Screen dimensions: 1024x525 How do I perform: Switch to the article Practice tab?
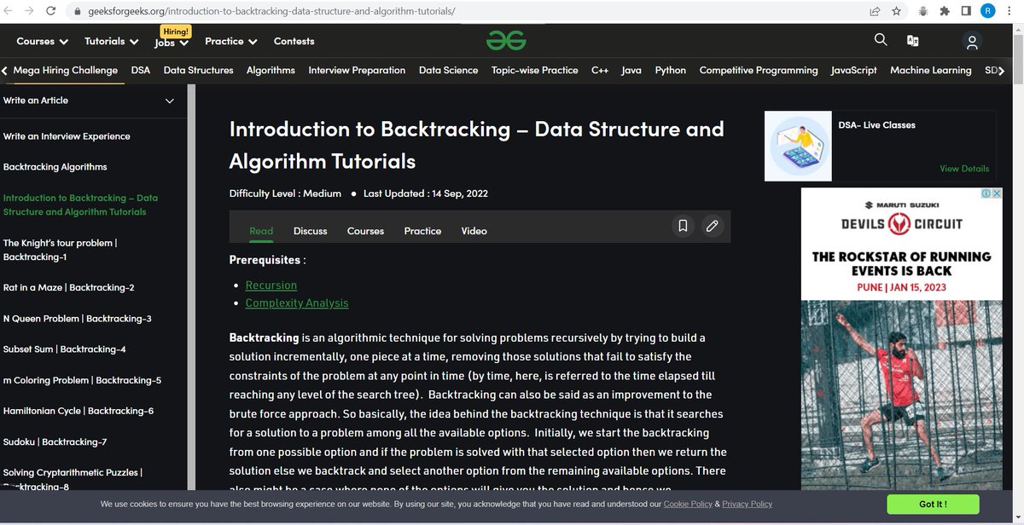click(422, 231)
